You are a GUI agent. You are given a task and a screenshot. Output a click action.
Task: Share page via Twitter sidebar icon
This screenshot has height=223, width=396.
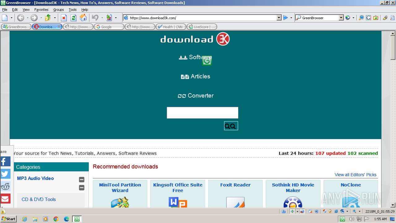[x=5, y=174]
